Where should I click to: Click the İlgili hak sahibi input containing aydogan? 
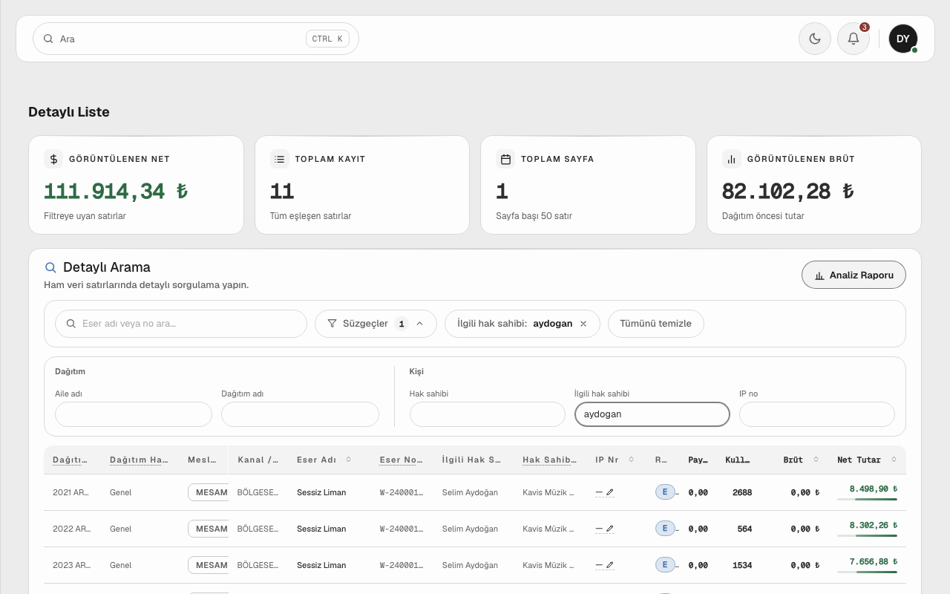pyautogui.click(x=652, y=414)
